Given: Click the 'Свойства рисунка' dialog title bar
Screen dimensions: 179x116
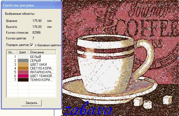Looking at the screenshot, I should tap(32, 5).
